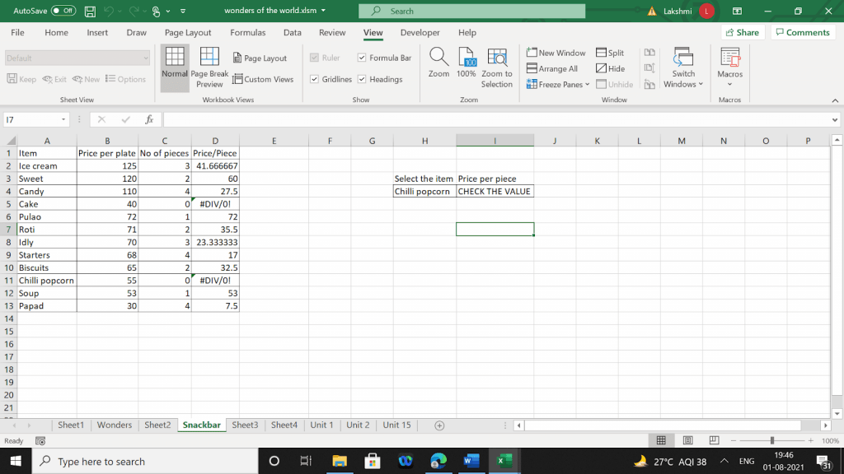The image size is (844, 474).
Task: Expand the formula bar chevron
Action: (835, 119)
